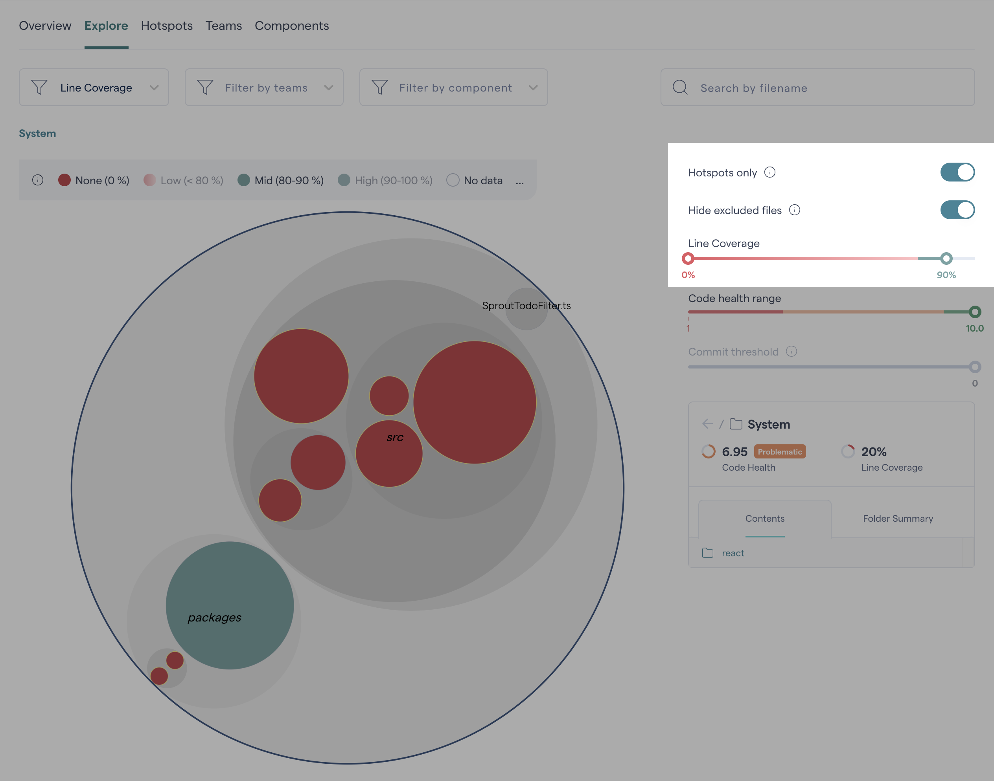
Task: Click the Hotspots only info icon
Action: coord(770,172)
